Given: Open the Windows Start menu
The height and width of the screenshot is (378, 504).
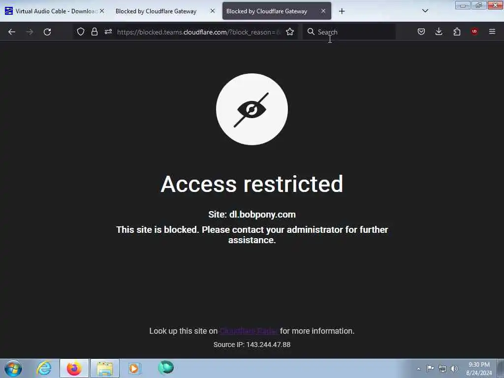Looking at the screenshot, I should click(13, 368).
